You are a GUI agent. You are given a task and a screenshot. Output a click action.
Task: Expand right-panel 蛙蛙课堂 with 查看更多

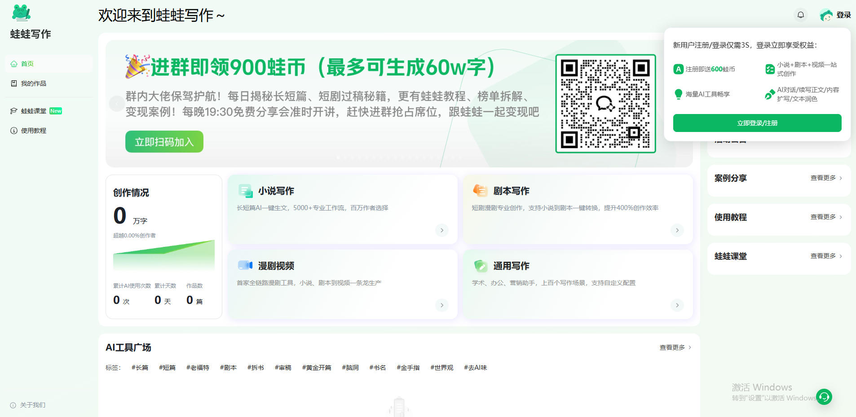[826, 256]
